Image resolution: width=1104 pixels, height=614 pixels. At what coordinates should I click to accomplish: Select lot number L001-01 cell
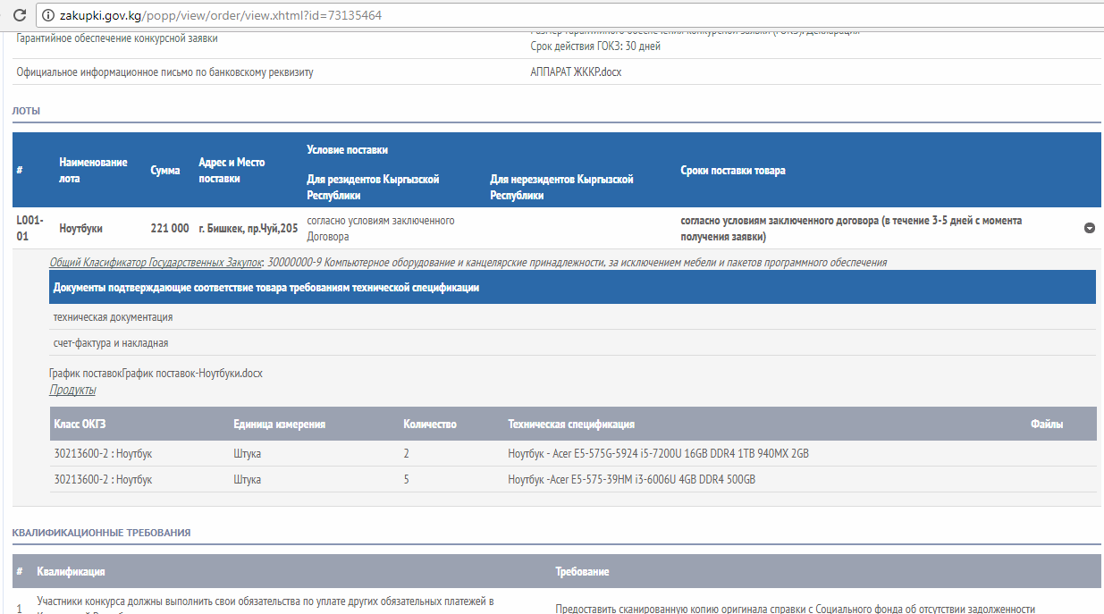29,228
